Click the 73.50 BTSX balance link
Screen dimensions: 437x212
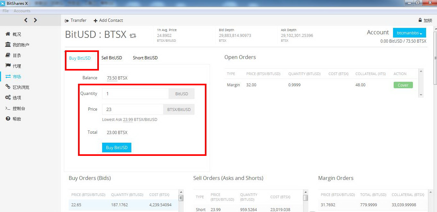(x=117, y=78)
